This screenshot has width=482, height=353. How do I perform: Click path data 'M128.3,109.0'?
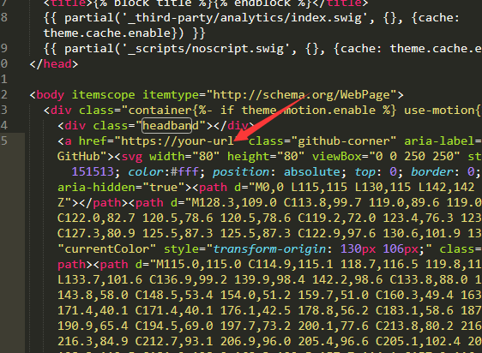234,202
